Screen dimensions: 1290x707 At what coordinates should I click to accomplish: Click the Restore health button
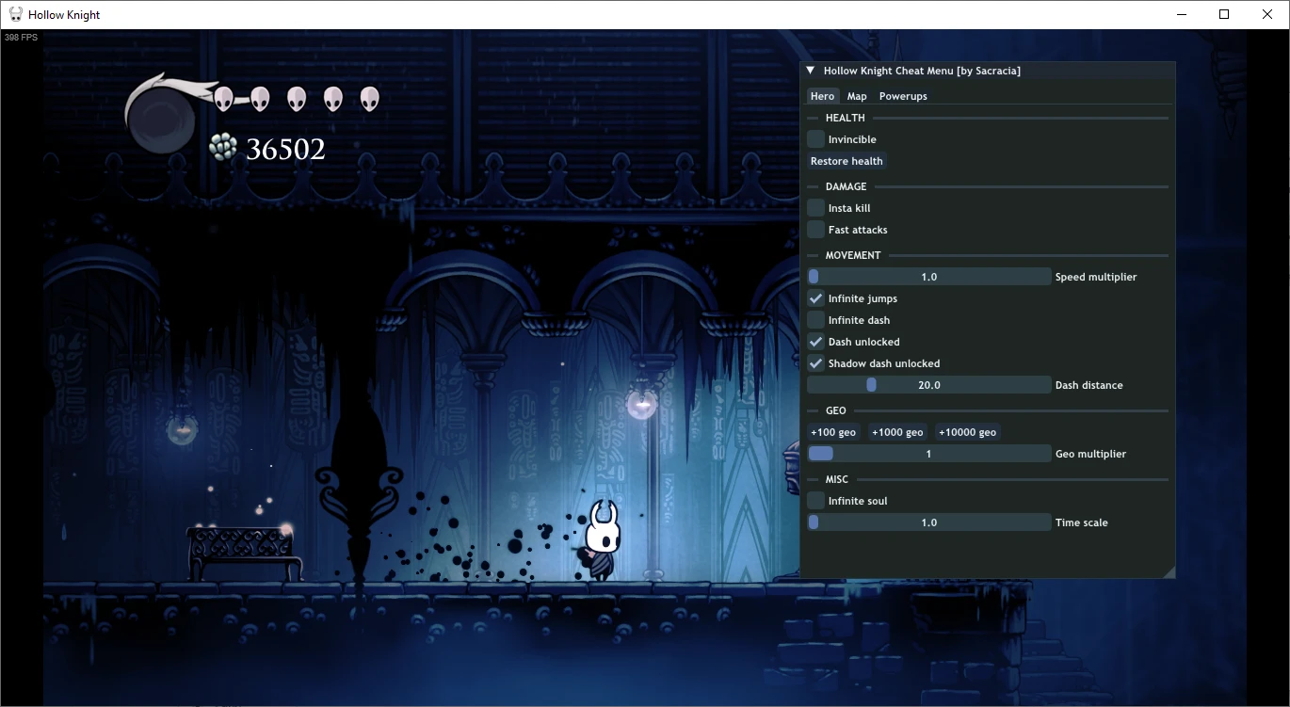846,160
